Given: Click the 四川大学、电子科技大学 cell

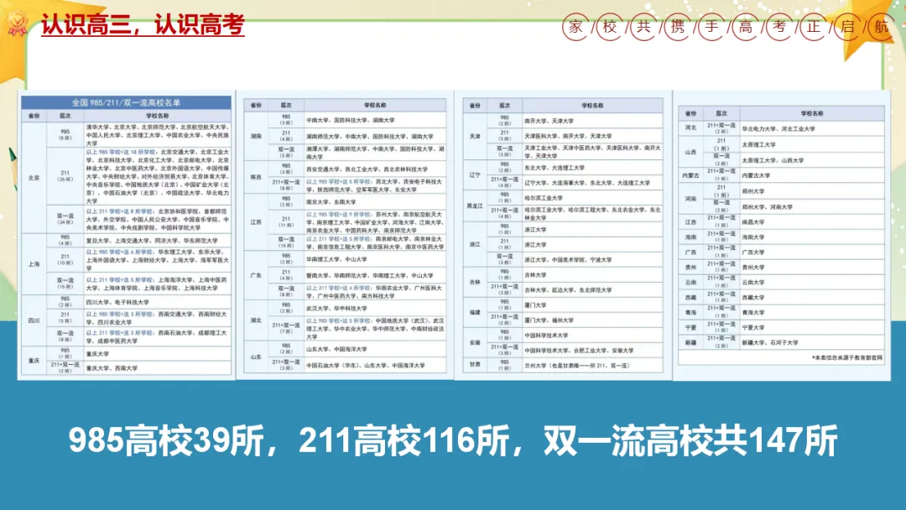Looking at the screenshot, I should (157, 302).
